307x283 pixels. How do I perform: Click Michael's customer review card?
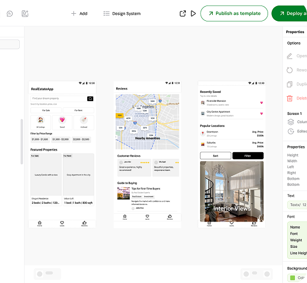[x=166, y=168]
